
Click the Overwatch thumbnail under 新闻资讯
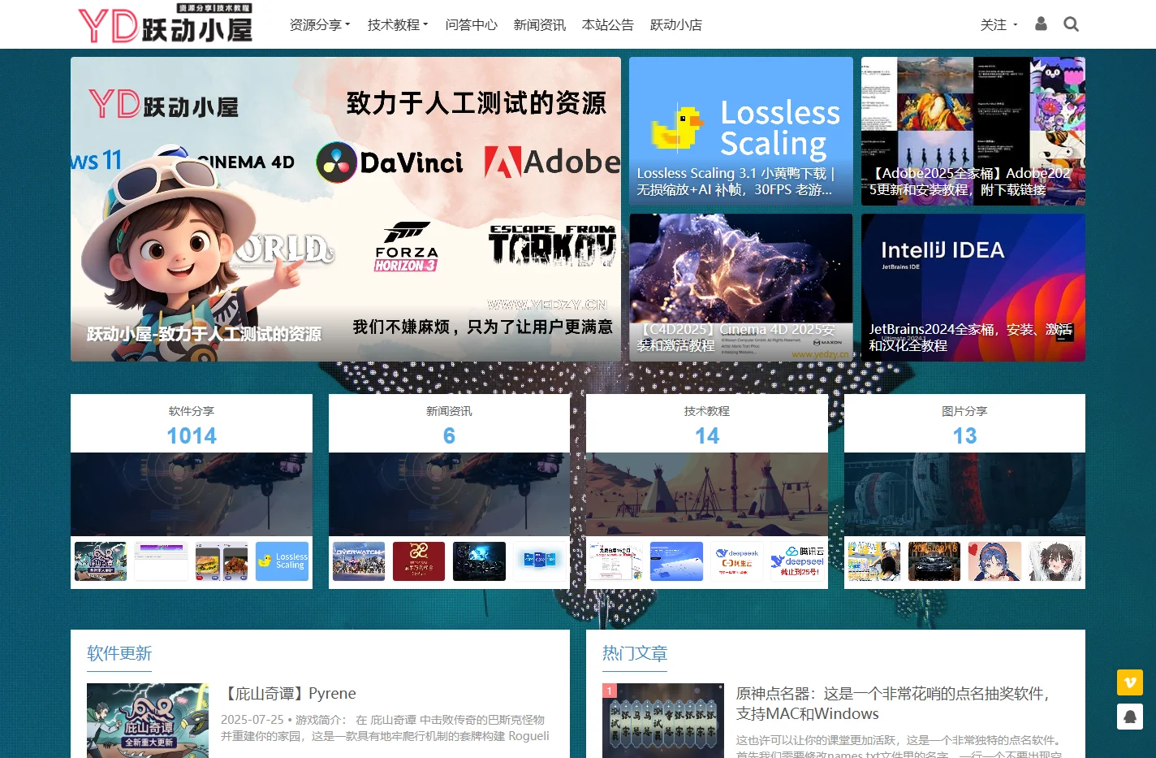click(359, 561)
